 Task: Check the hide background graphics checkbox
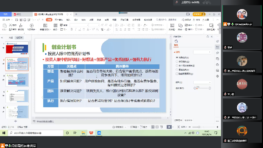177,73
